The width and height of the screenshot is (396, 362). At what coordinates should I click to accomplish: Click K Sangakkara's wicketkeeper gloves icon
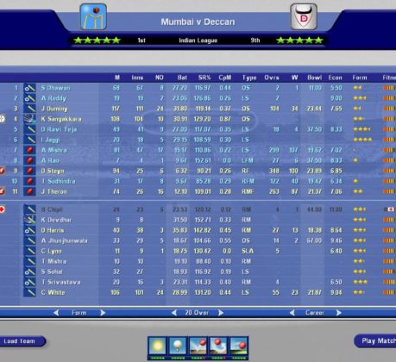click(30, 119)
